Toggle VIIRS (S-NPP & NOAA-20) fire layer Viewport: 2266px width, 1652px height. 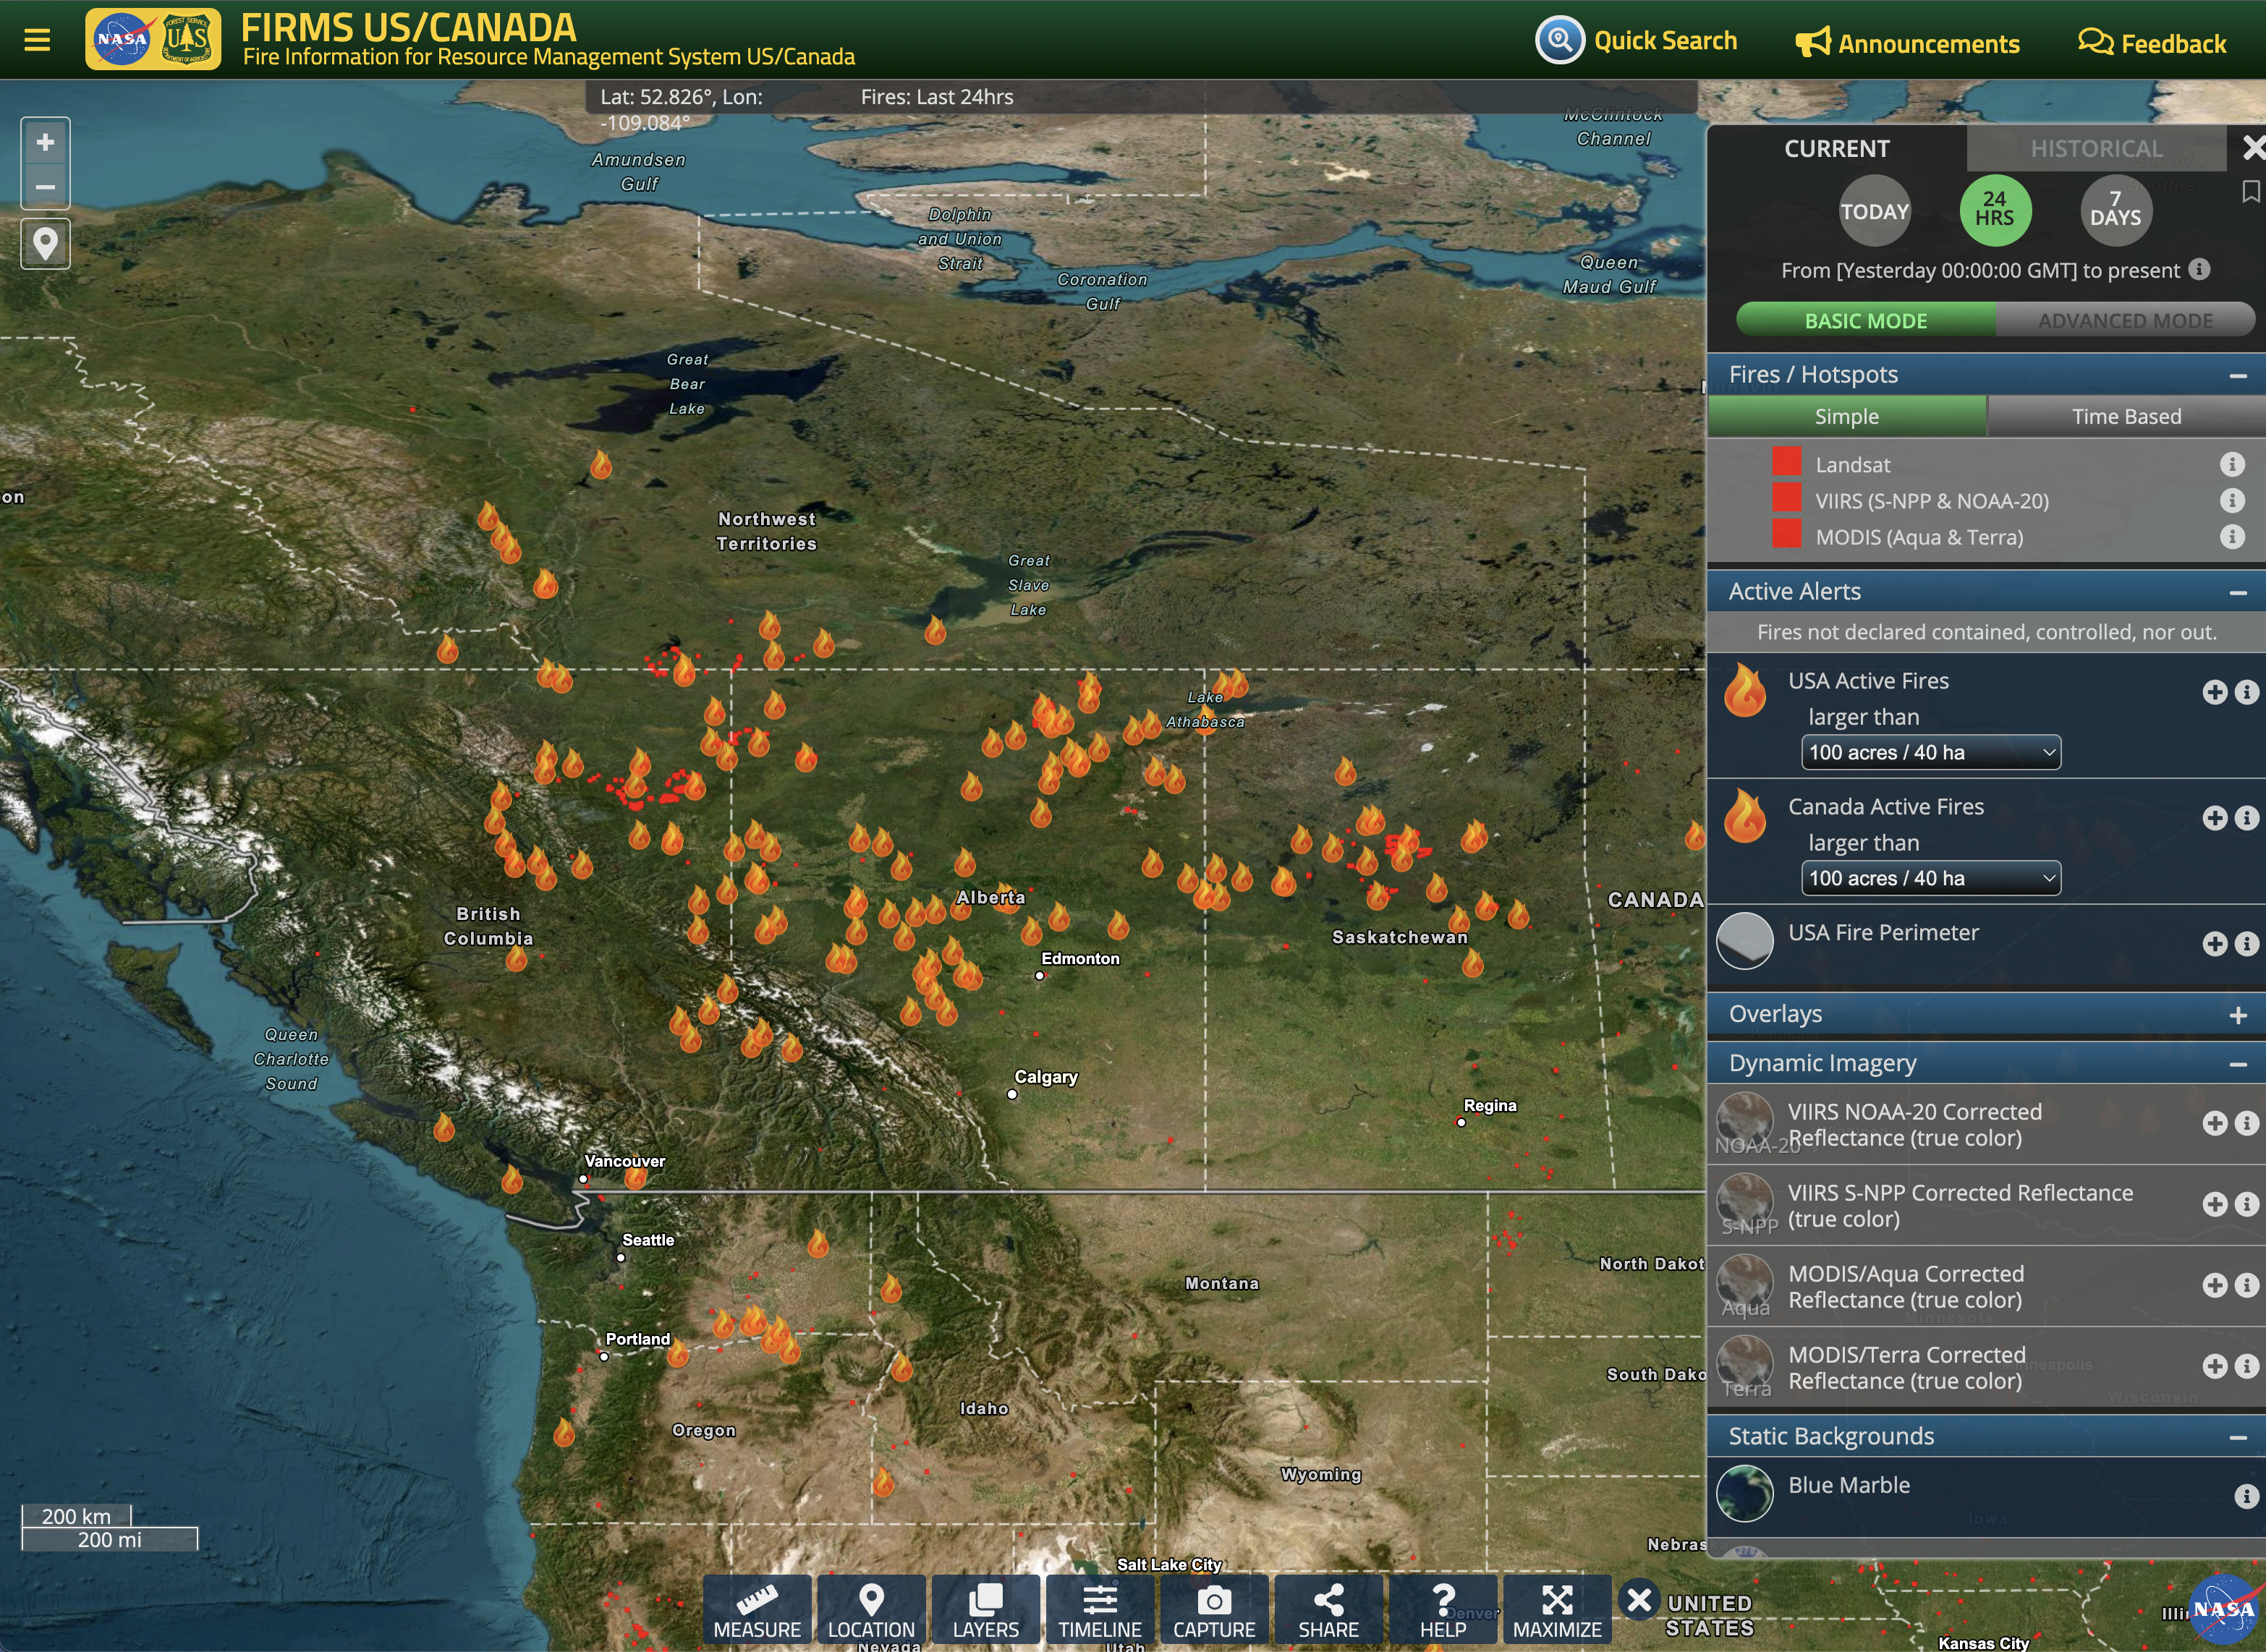tap(1786, 498)
